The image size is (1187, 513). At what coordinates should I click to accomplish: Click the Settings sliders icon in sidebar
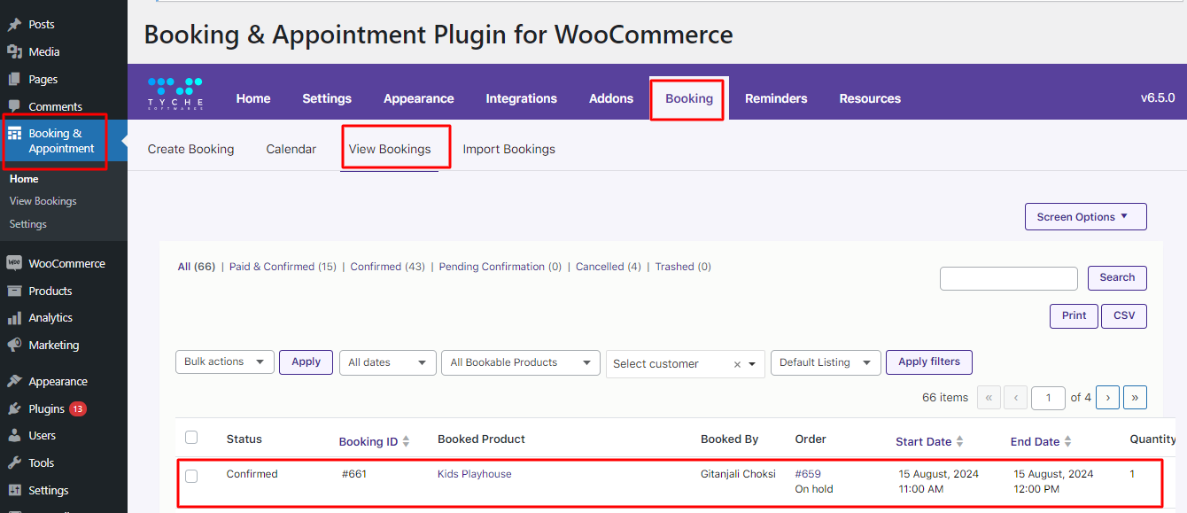(x=14, y=491)
